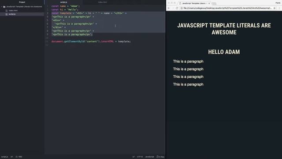Click the script.js file icon in tree

(x=7, y=14)
